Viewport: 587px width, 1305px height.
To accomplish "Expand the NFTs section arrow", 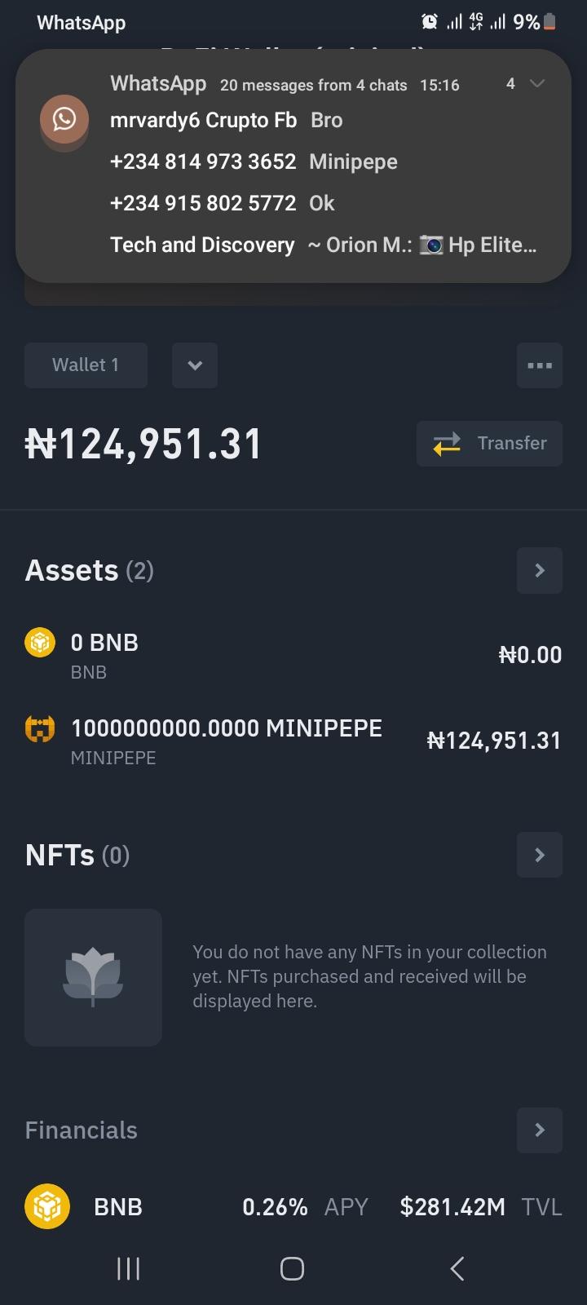I will click(x=539, y=855).
